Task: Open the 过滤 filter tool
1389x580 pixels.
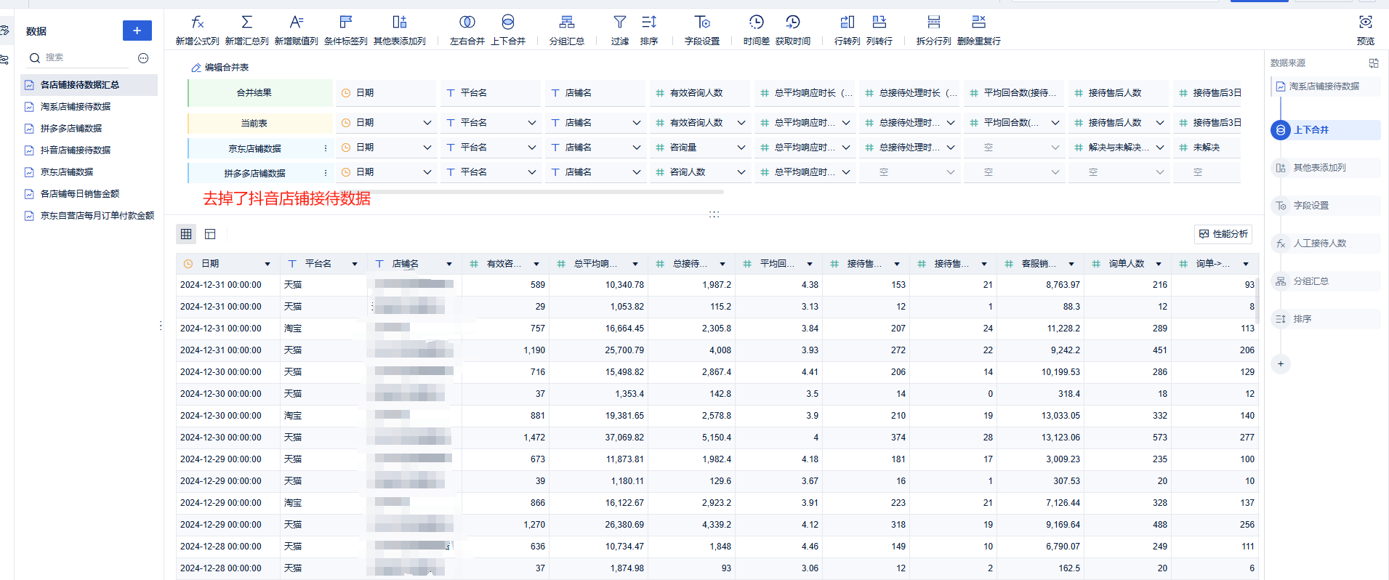Action: pos(620,23)
